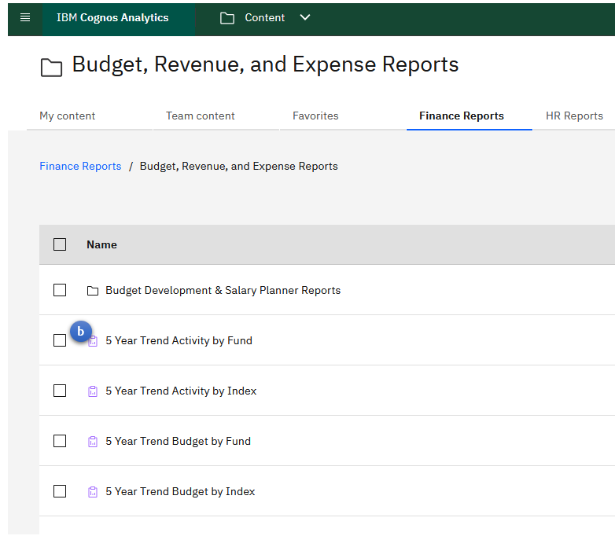This screenshot has width=615, height=536.
Task: Check the 5 Year Trend Budget by Index box
Action: click(x=60, y=491)
